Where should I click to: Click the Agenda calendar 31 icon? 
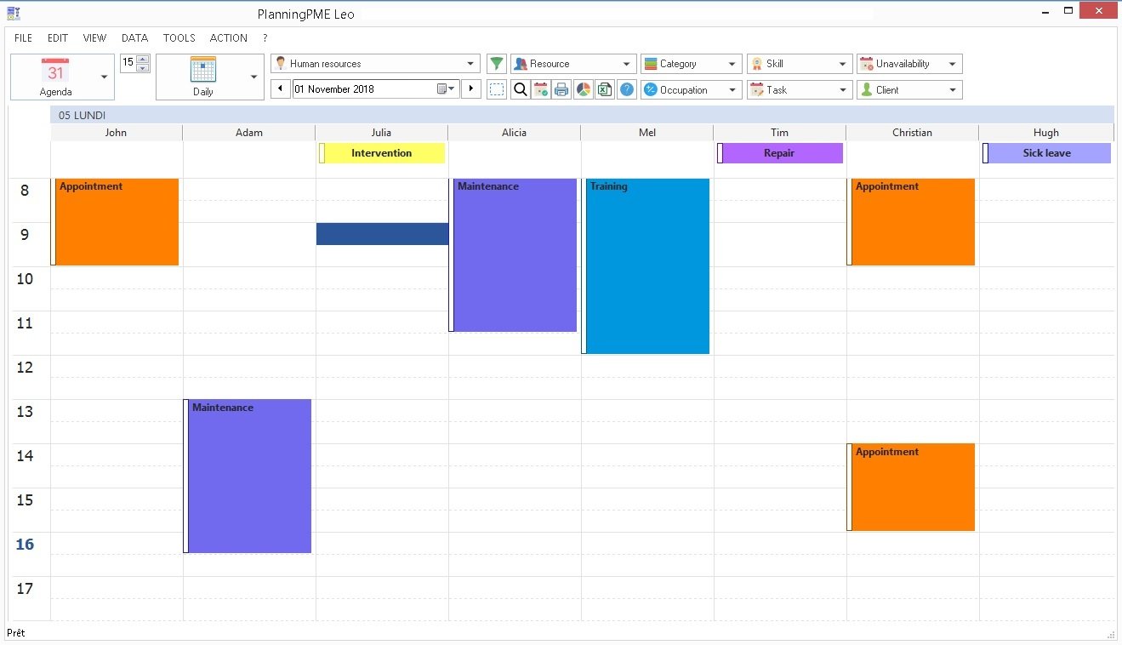tap(55, 71)
